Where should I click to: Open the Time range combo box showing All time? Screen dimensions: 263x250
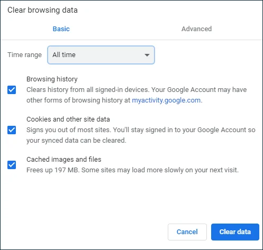point(101,55)
